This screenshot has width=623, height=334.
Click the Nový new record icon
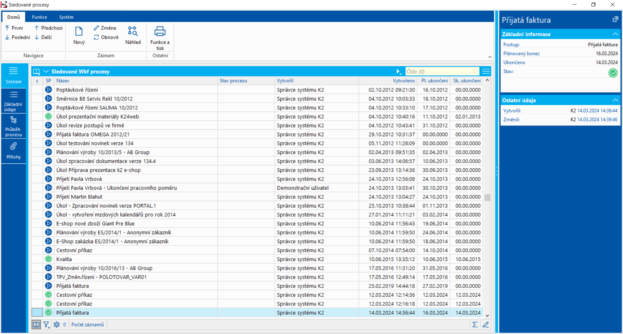click(79, 32)
